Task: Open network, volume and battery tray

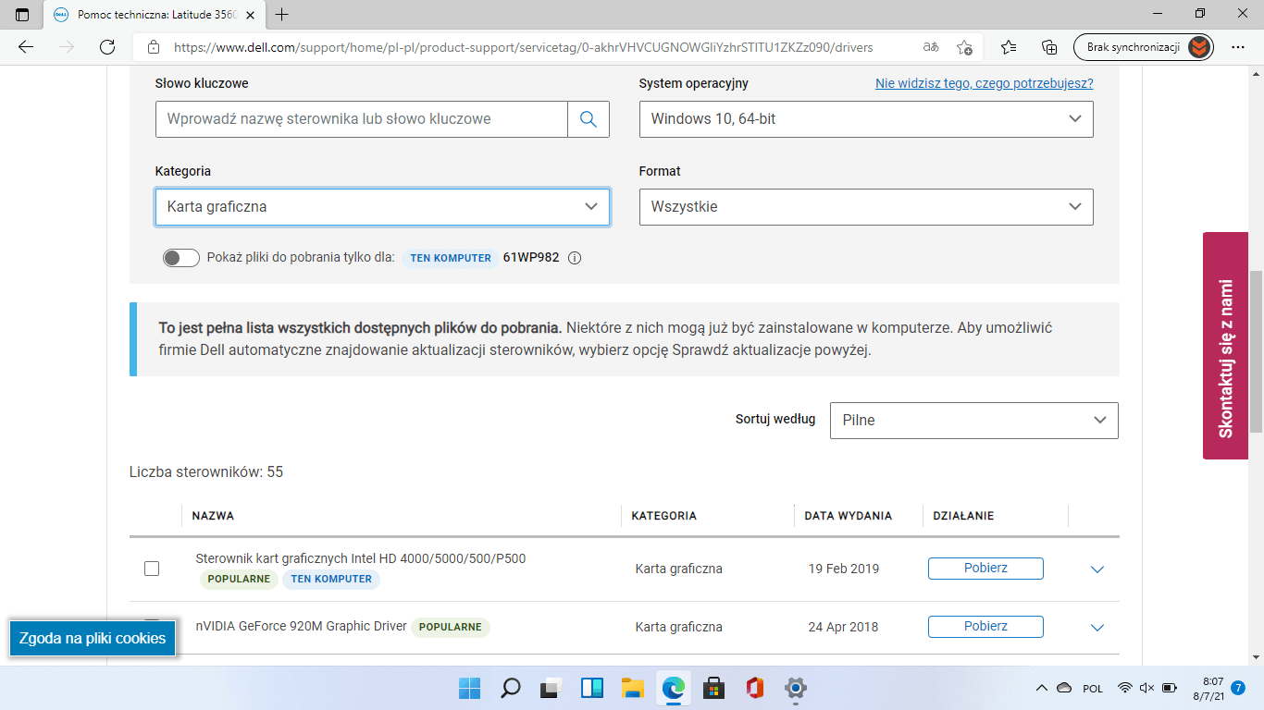Action: tap(1146, 688)
